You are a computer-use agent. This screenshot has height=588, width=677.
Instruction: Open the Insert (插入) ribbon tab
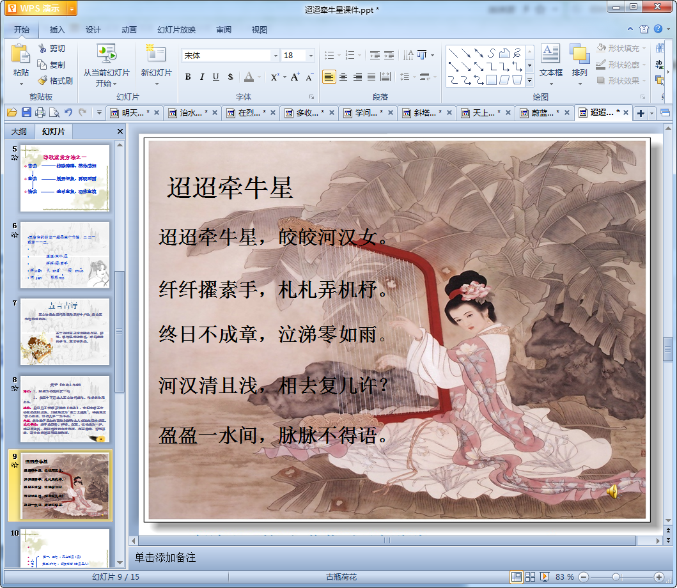tap(57, 29)
